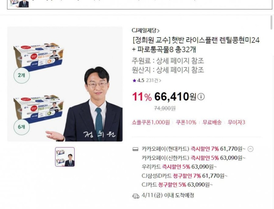This screenshot has height=209, width=274.
Task: Click the 무이자3 installment label
Action: click(x=236, y=123)
